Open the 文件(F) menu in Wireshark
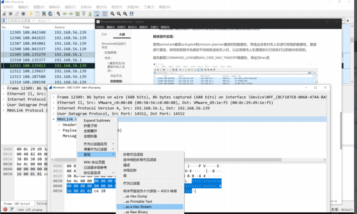This screenshot has height=214, width=357. [8, 7]
